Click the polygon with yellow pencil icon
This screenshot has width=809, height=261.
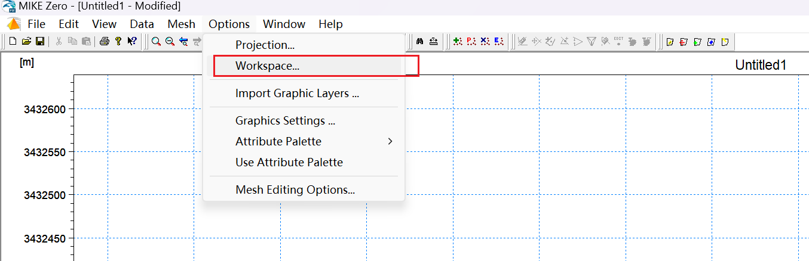click(x=670, y=41)
